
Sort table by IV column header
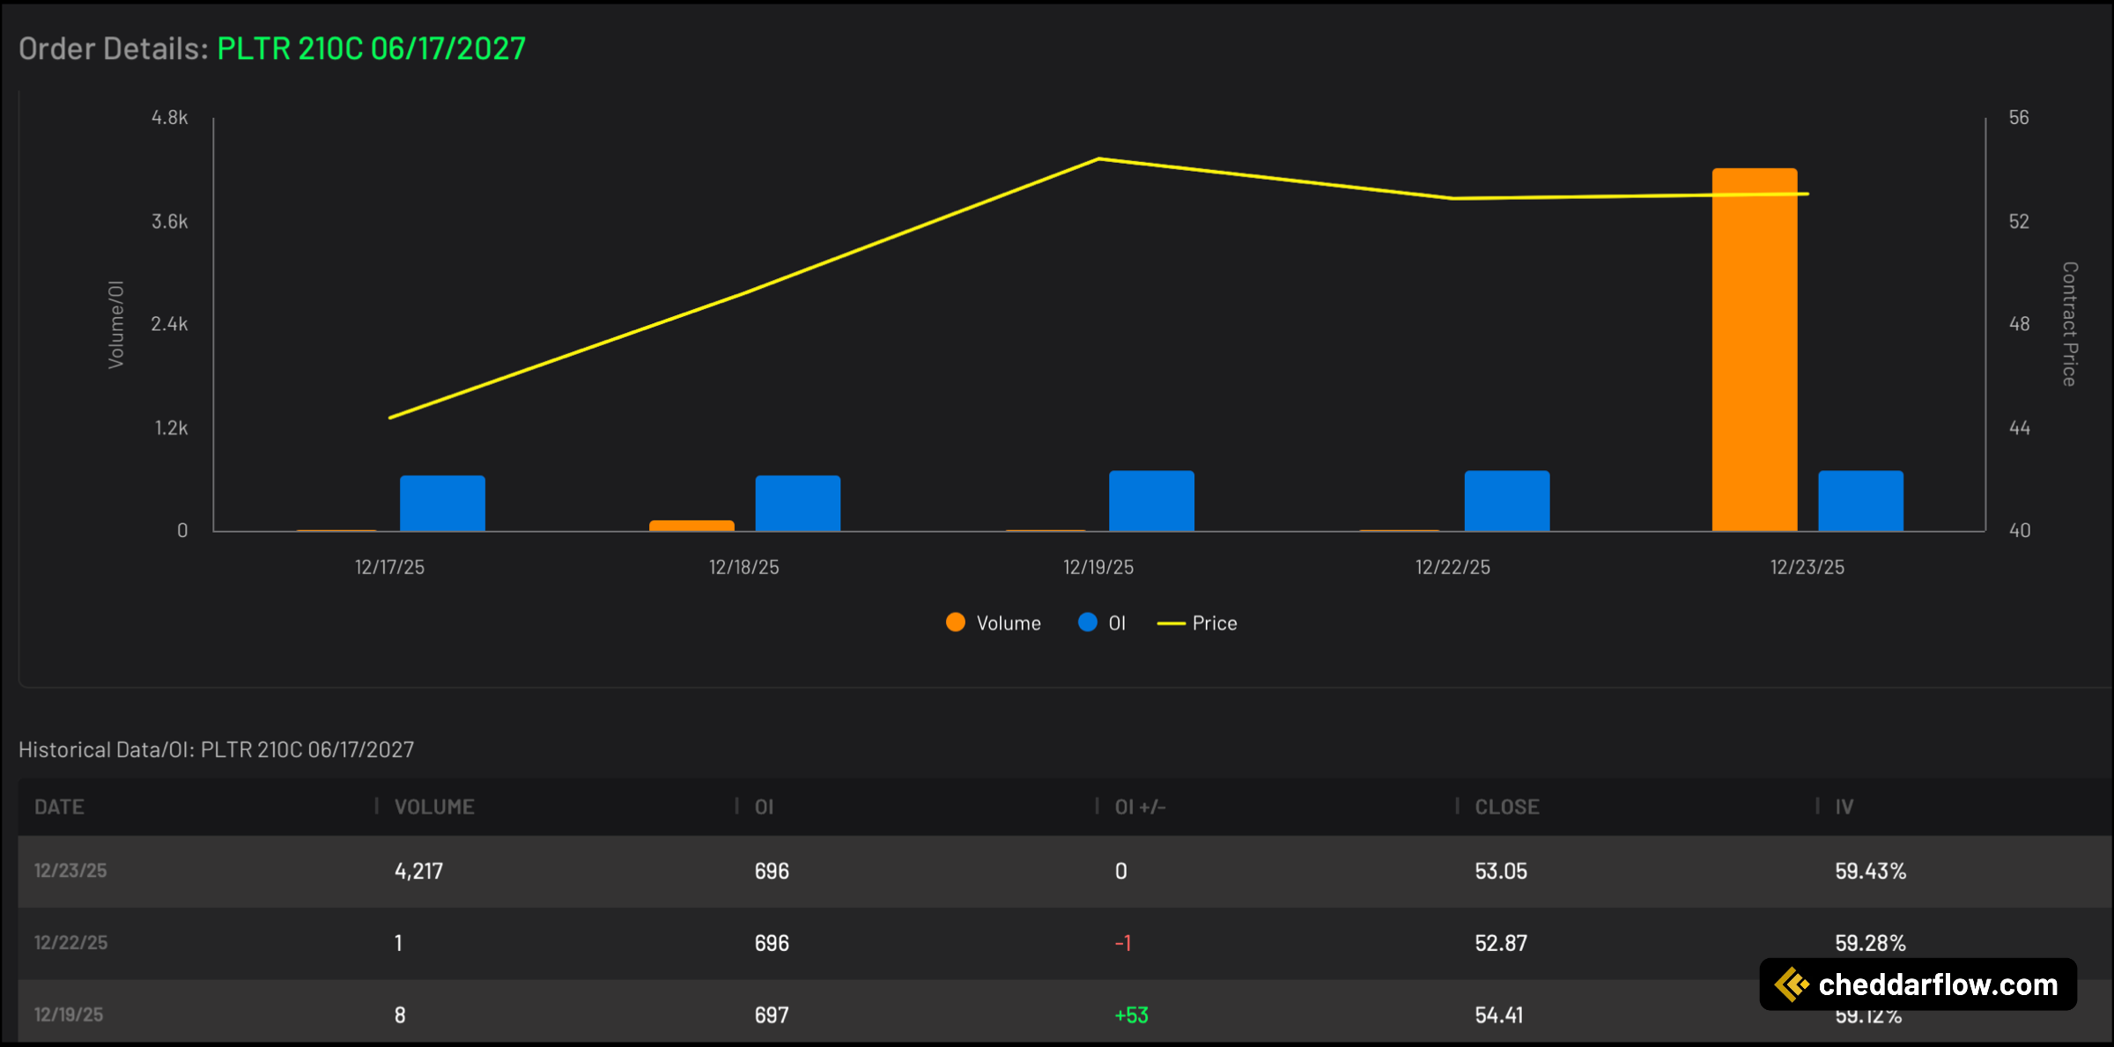click(1844, 807)
